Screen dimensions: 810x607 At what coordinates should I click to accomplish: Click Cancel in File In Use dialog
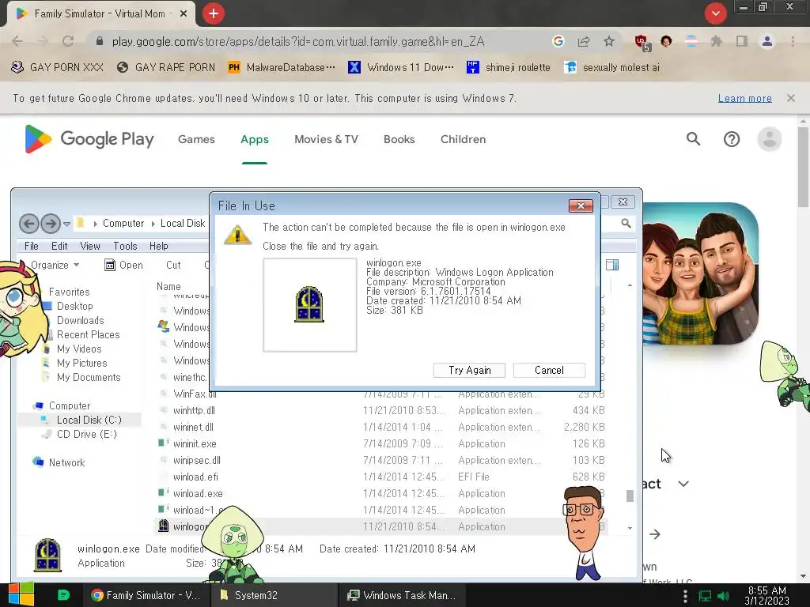pyautogui.click(x=549, y=370)
